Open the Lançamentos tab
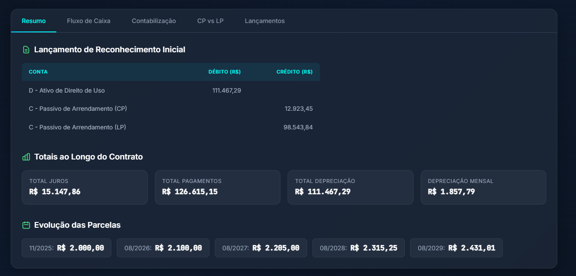The image size is (576, 276). (264, 21)
